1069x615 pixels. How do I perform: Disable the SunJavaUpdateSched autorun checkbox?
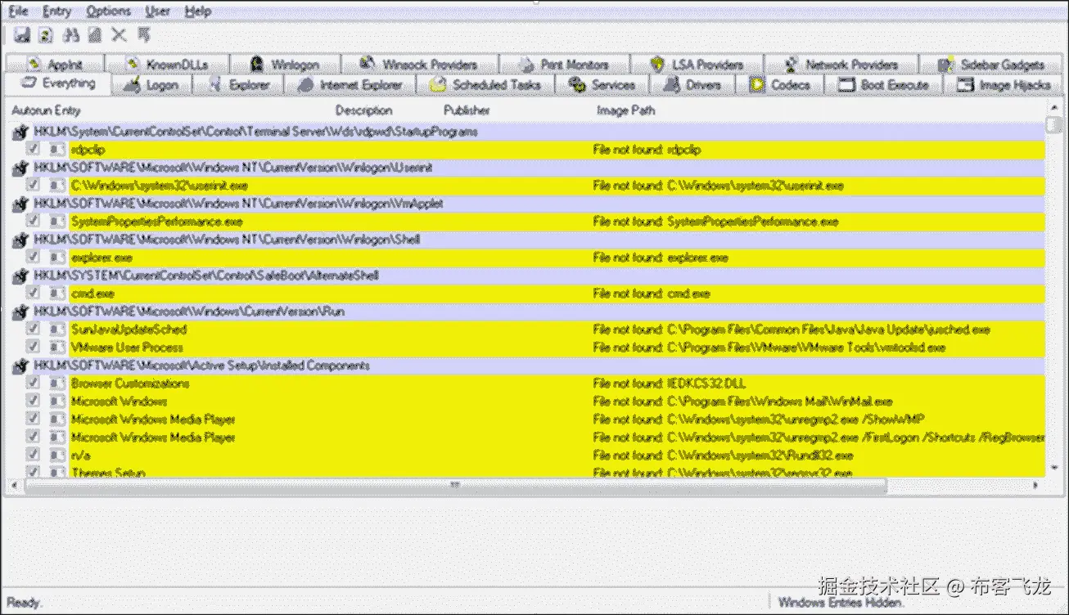[32, 330]
